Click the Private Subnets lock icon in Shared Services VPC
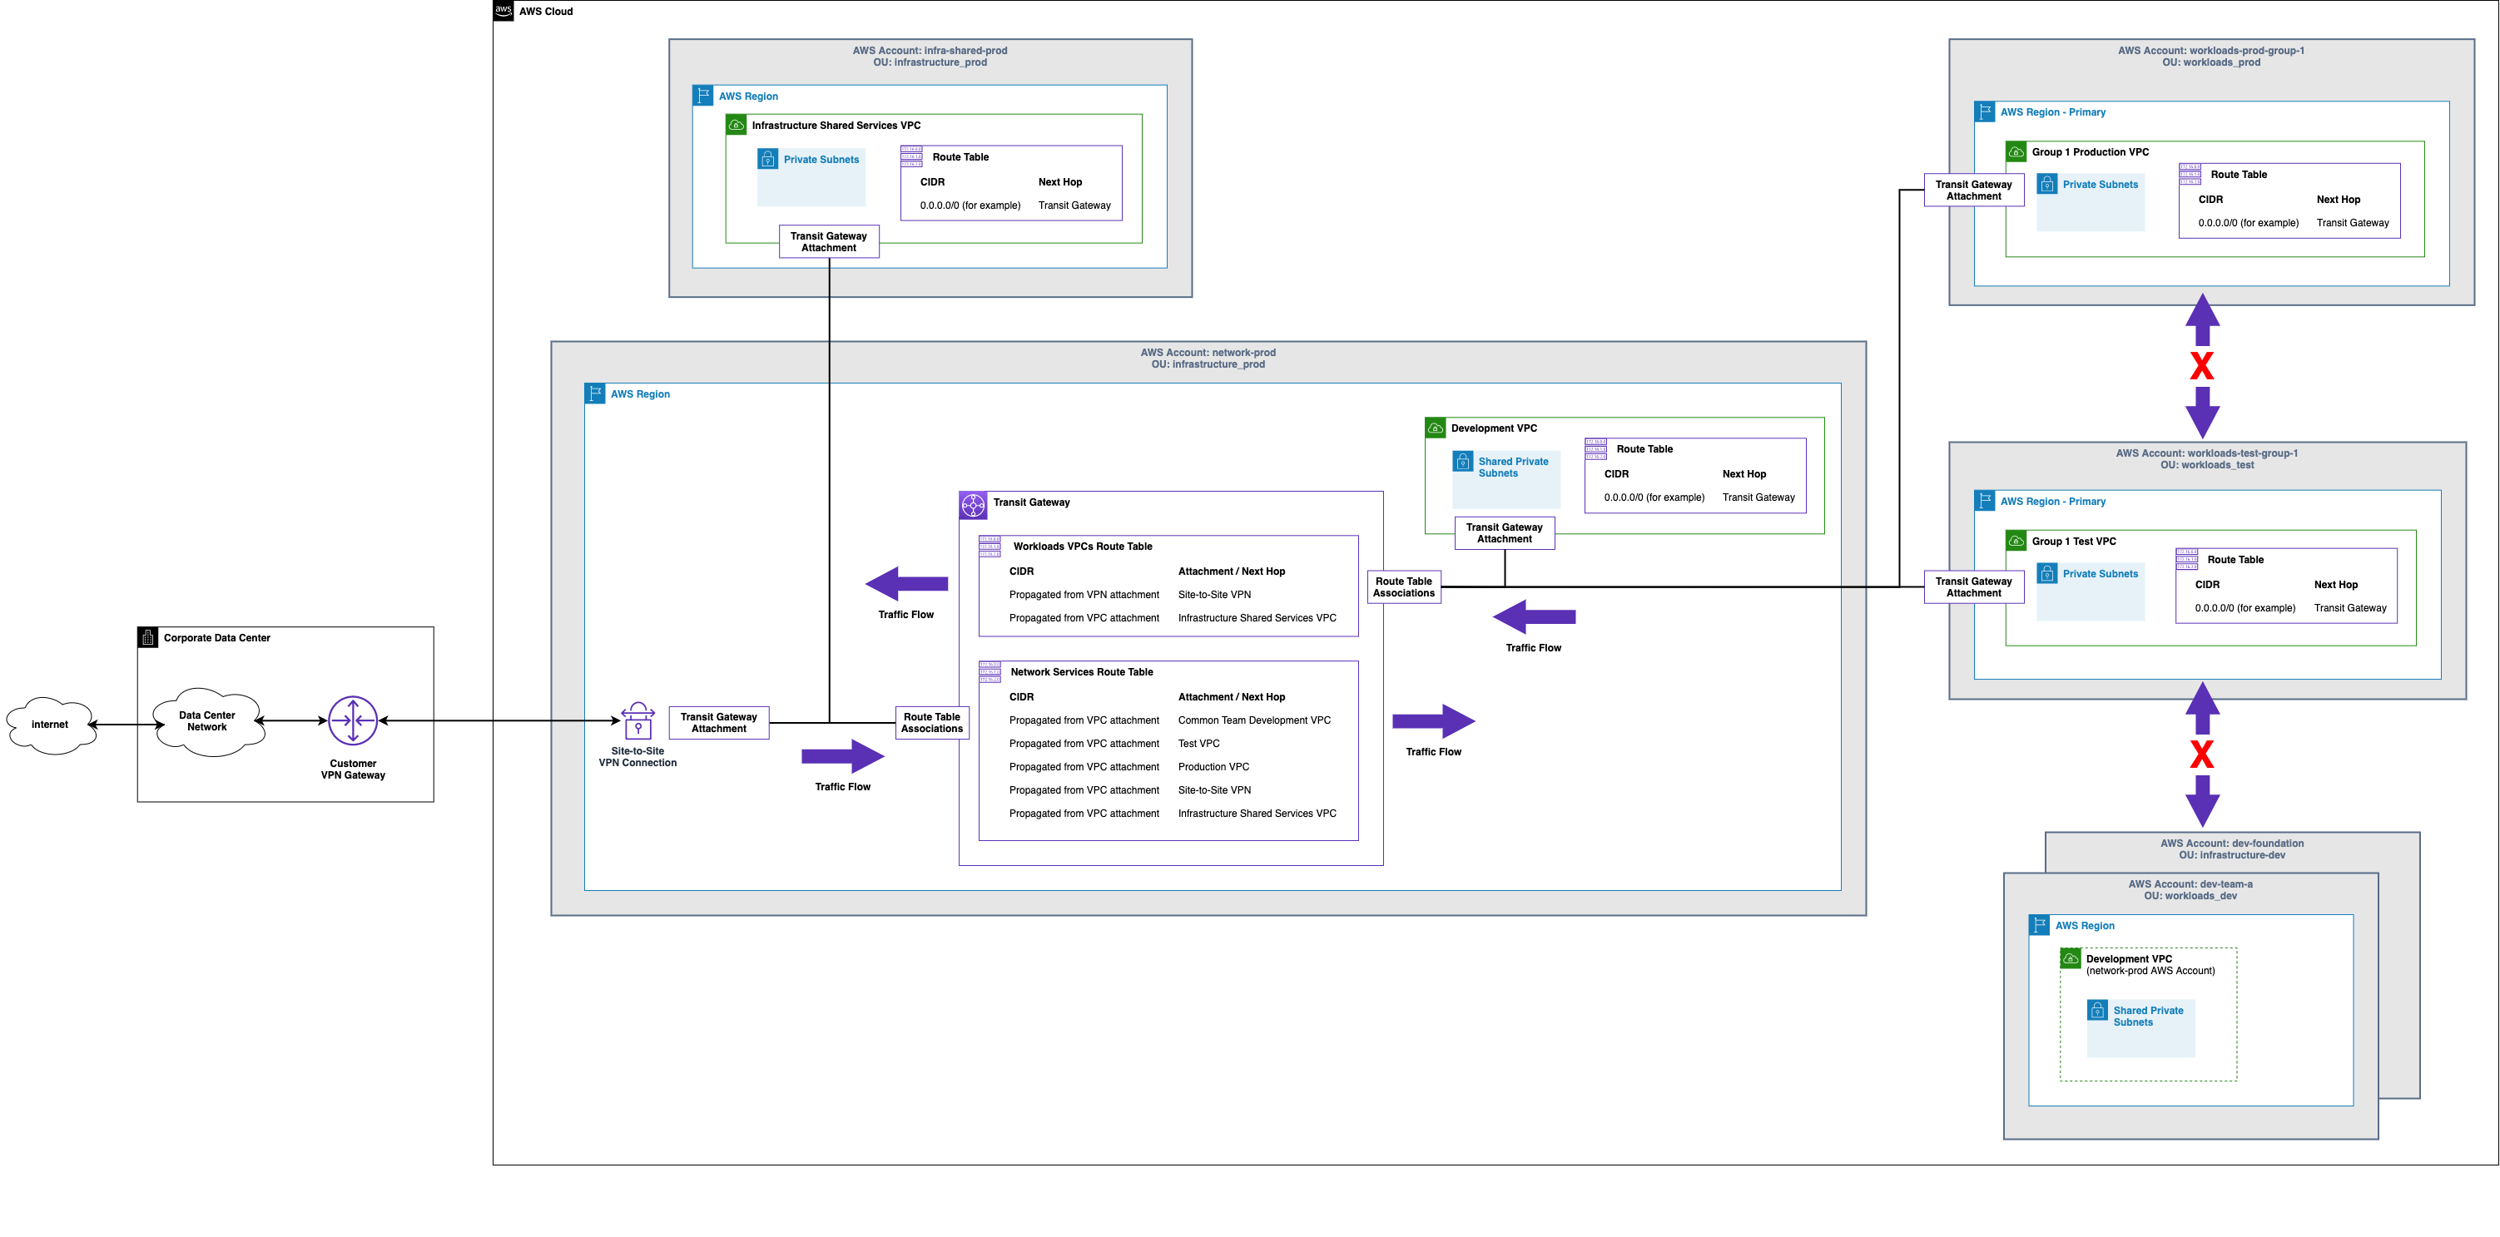The height and width of the screenshot is (1237, 2500). click(x=767, y=159)
